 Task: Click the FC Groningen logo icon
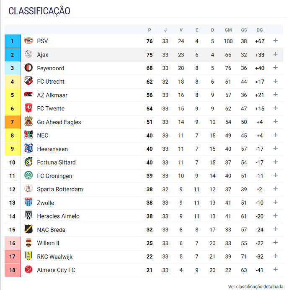(28, 175)
